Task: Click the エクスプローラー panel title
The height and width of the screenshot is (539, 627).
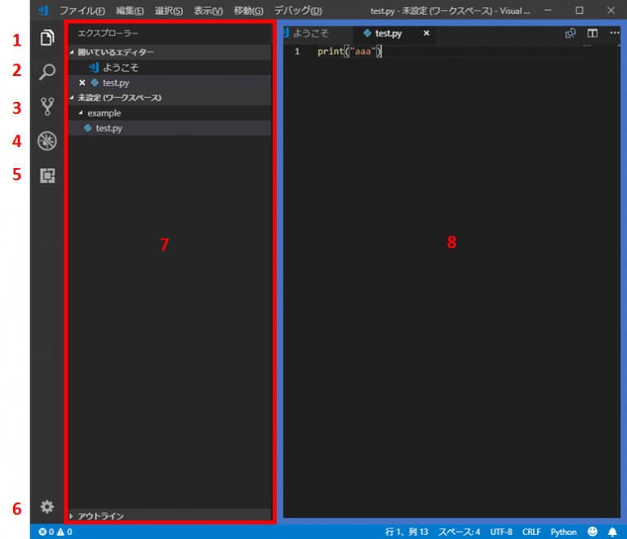Action: point(108,33)
